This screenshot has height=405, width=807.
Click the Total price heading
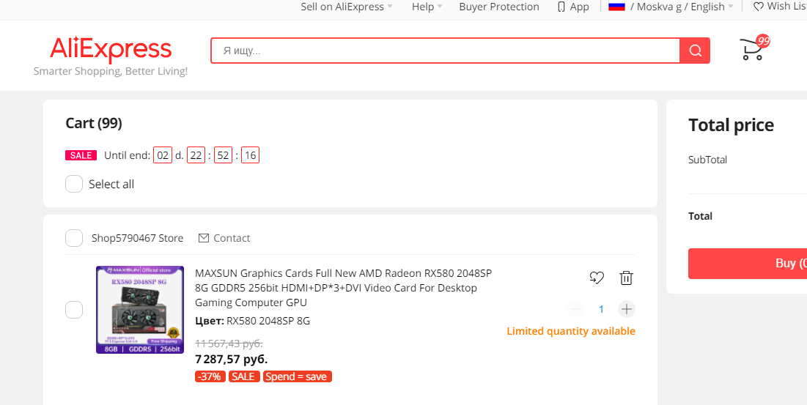(731, 125)
